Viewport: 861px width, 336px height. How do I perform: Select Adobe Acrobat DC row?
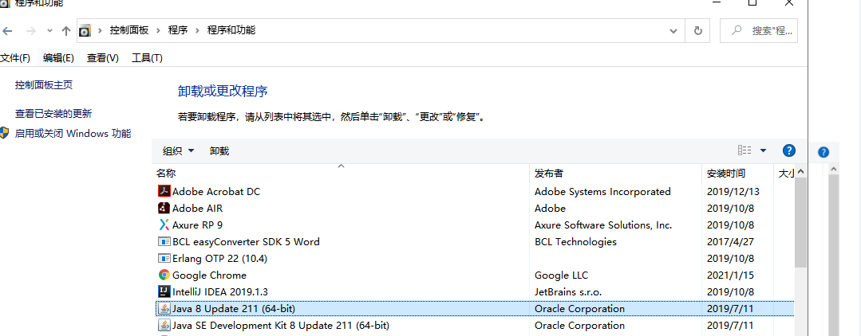click(475, 191)
